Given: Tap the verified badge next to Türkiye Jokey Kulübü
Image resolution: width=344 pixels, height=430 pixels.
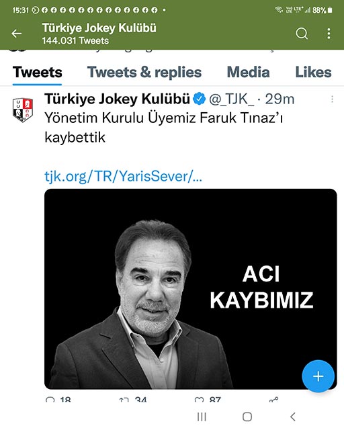Looking at the screenshot, I should (199, 99).
